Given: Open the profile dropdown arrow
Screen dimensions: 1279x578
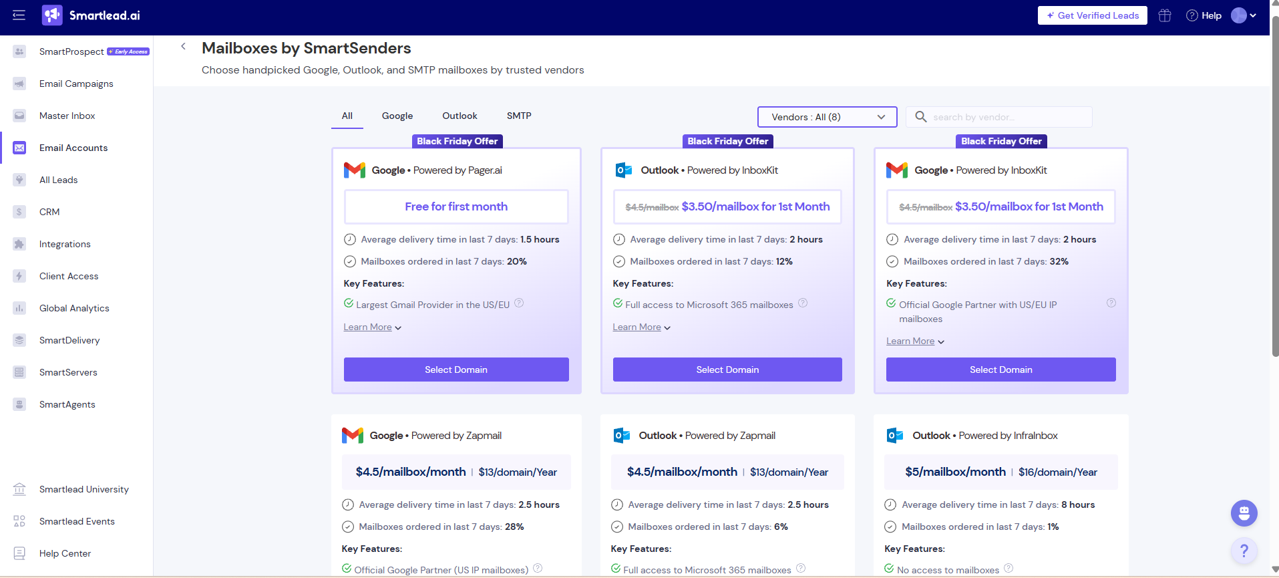Looking at the screenshot, I should [1253, 15].
